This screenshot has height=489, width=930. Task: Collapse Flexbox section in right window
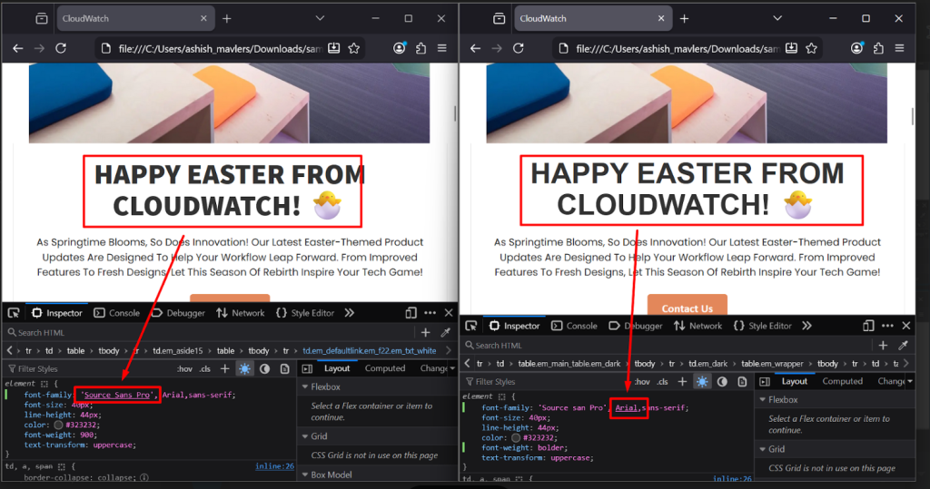tap(763, 399)
